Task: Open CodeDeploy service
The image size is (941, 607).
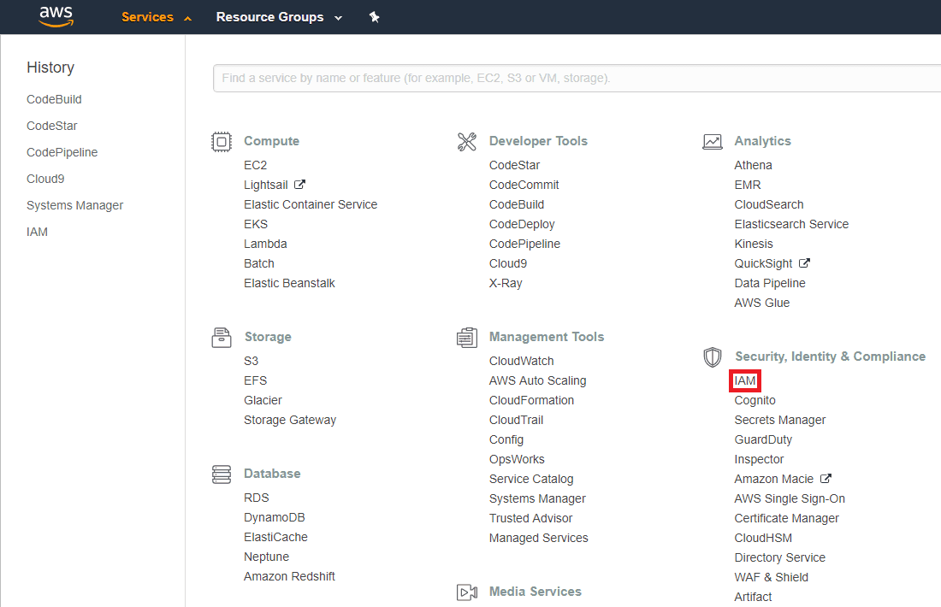Action: 522,224
